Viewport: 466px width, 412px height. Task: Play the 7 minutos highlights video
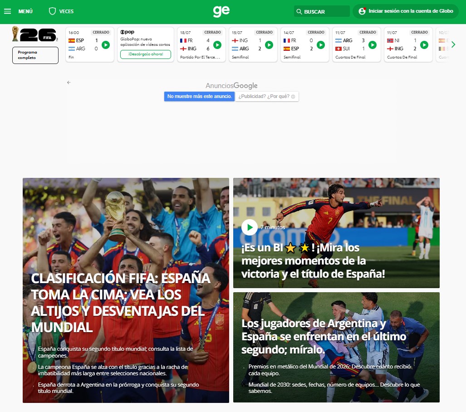(x=250, y=227)
